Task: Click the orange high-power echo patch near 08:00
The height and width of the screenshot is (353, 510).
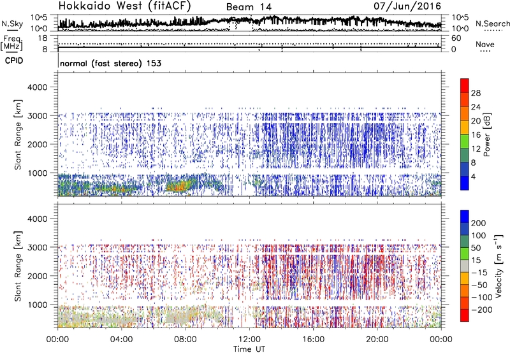Action: pyautogui.click(x=177, y=187)
